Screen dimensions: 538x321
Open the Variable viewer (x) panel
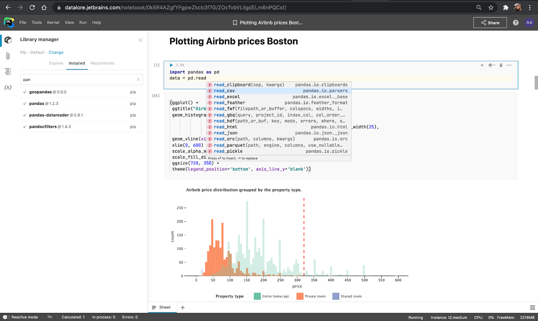pyautogui.click(x=8, y=87)
